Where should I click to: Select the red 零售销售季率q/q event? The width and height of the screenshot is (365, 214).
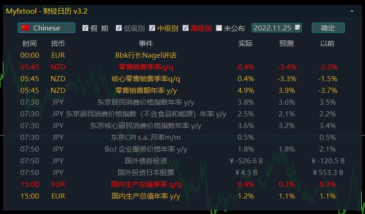tap(146, 67)
